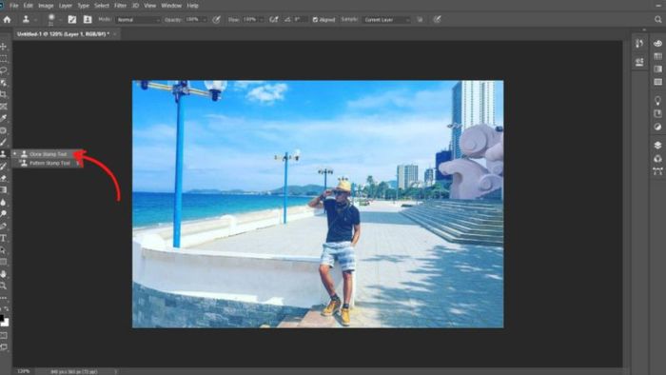Viewport: 666px width, 375px height.
Task: Select the Blur tool
Action: pyautogui.click(x=4, y=202)
